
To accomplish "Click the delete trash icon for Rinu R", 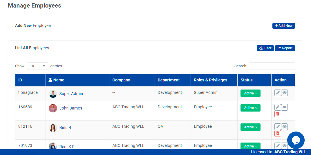I will tap(278, 133).
